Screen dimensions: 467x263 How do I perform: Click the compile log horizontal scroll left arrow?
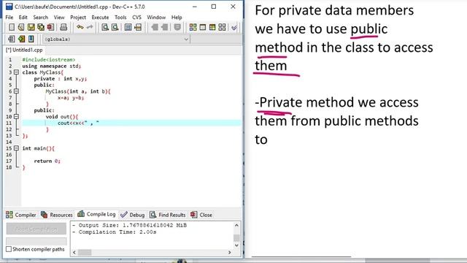74,253
